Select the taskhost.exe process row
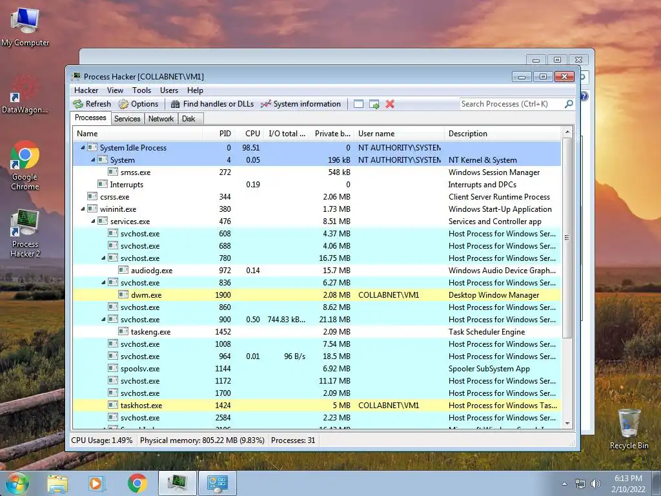The height and width of the screenshot is (496, 661). (317, 406)
